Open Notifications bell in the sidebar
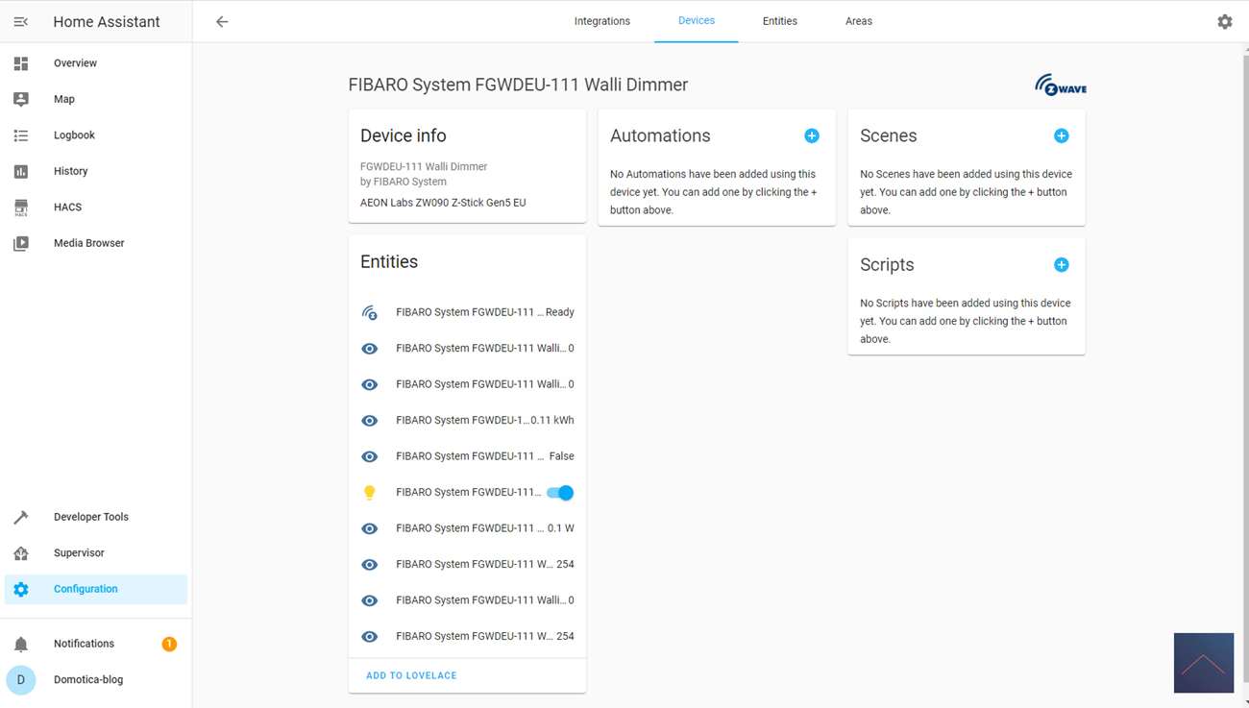This screenshot has width=1249, height=708. click(x=21, y=644)
